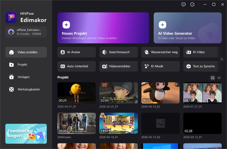Open the lemon character project thumbnail 2026-04-21_01

77,93
